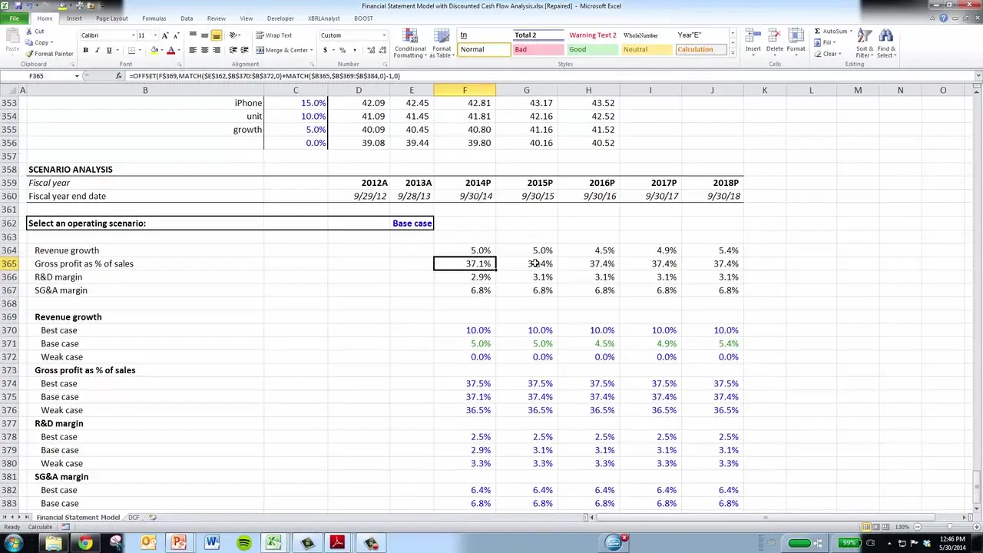Viewport: 983px width, 553px height.
Task: Switch to the Developer ribbon tab
Action: 280,18
